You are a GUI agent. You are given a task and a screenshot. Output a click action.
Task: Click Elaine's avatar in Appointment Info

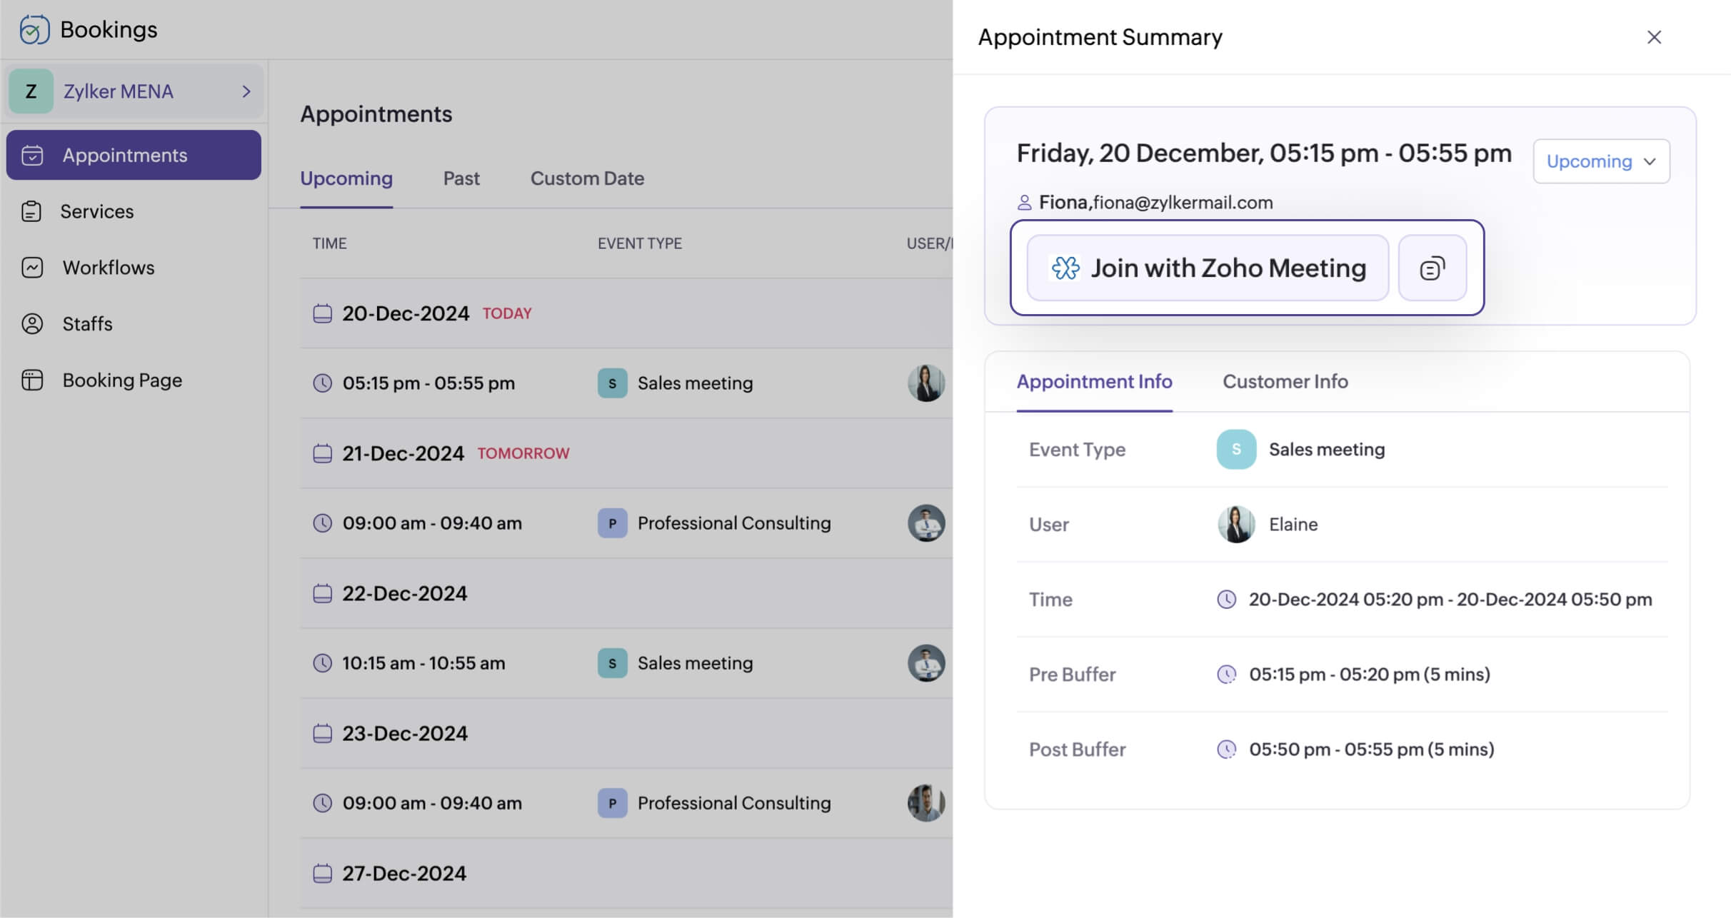coord(1236,525)
